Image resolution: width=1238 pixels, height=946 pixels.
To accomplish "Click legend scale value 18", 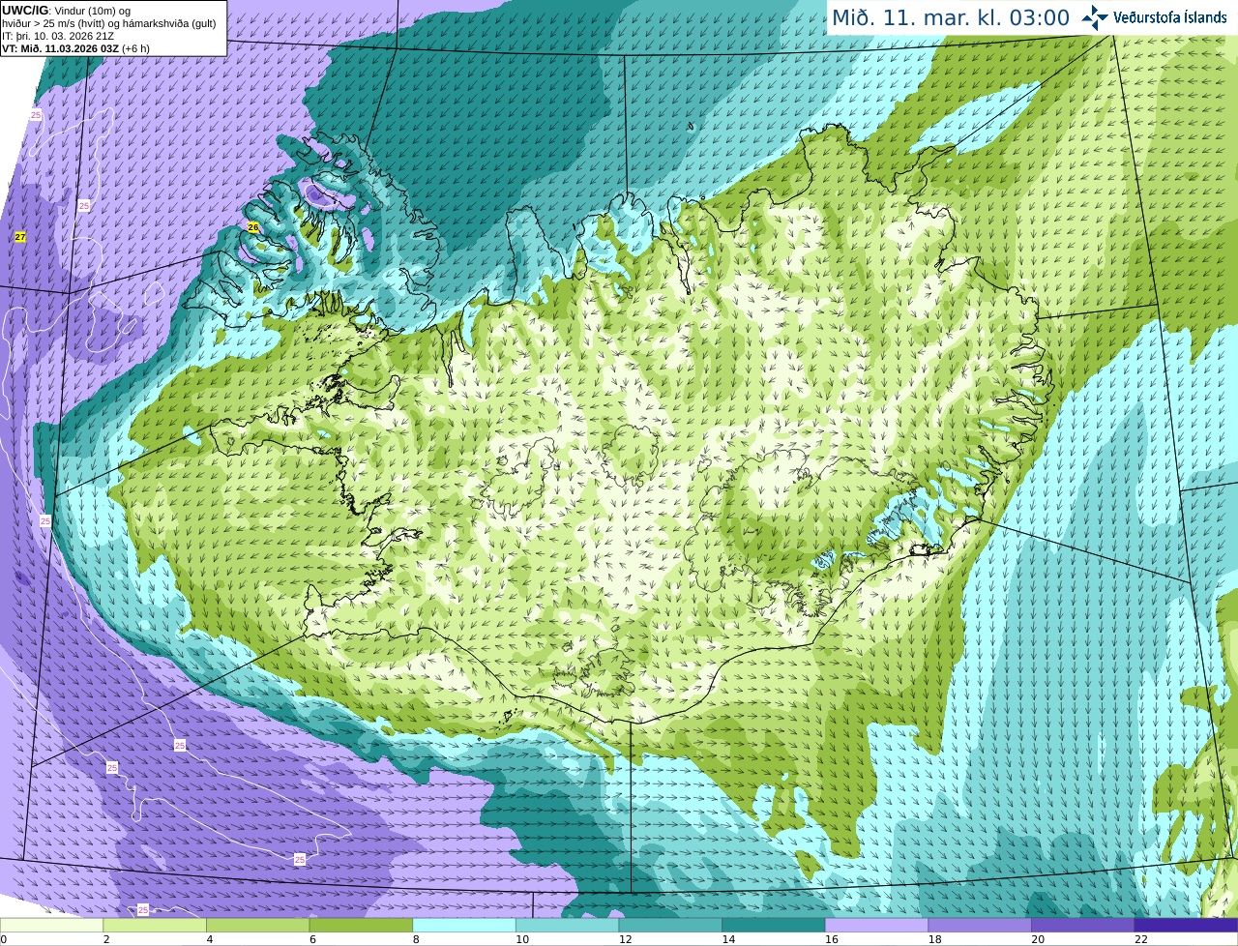I will [934, 939].
